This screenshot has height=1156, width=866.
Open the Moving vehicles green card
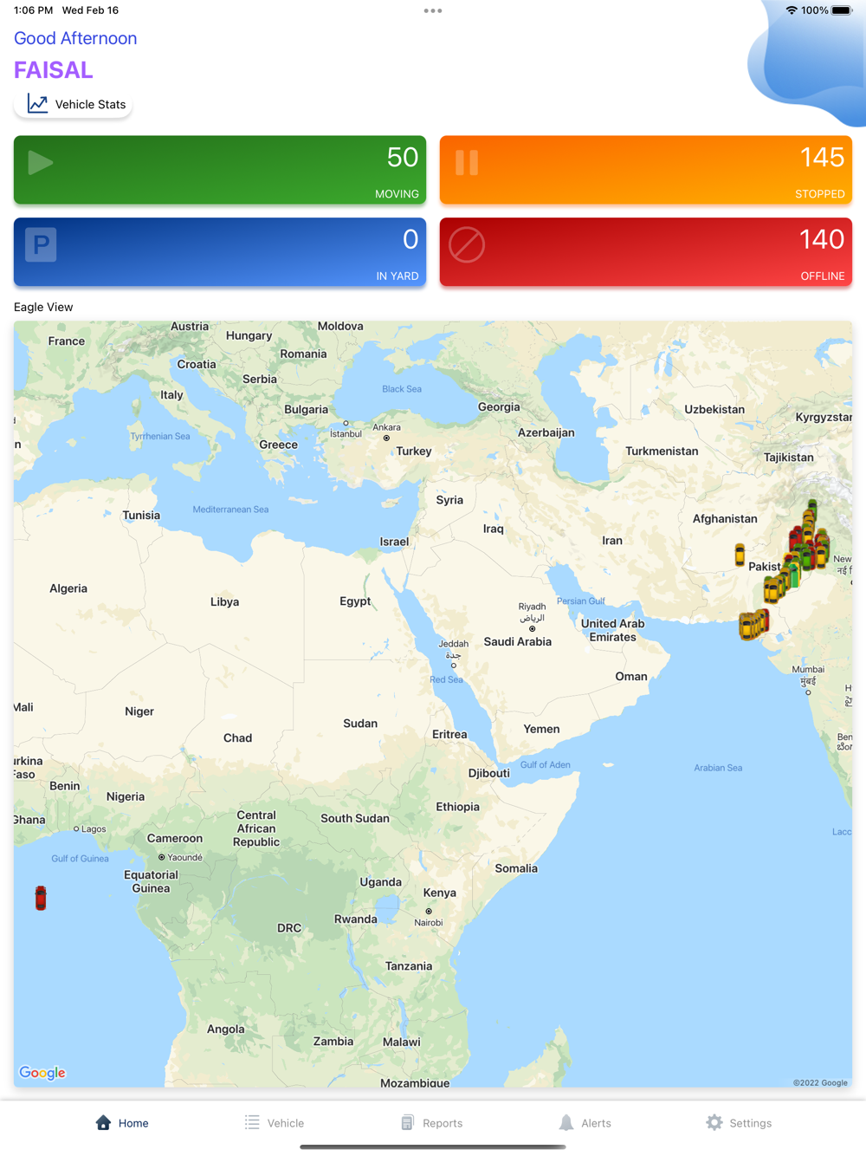click(220, 170)
